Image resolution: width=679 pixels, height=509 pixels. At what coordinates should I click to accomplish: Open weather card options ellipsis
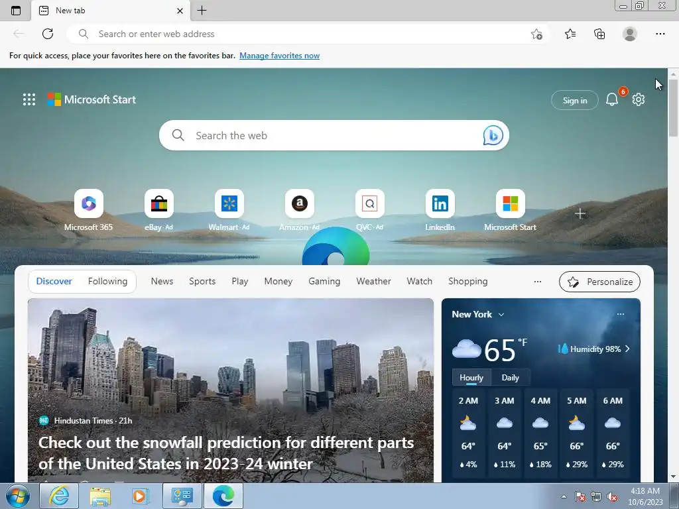tap(621, 314)
